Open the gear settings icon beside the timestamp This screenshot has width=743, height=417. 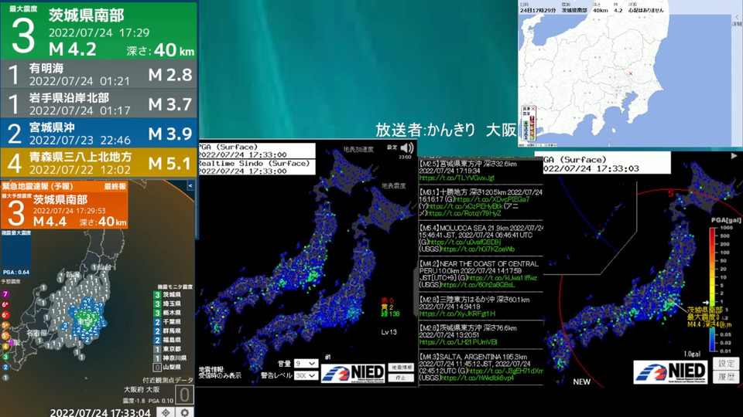point(185,412)
